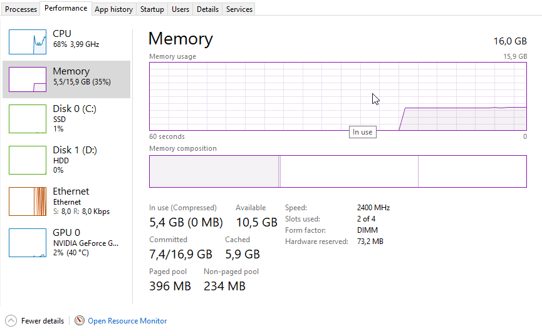The width and height of the screenshot is (542, 336).
Task: Switch to the Processes tab
Action: [21, 9]
